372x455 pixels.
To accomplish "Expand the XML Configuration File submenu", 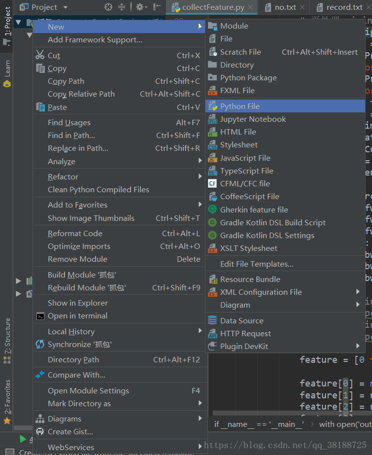I will click(x=358, y=292).
